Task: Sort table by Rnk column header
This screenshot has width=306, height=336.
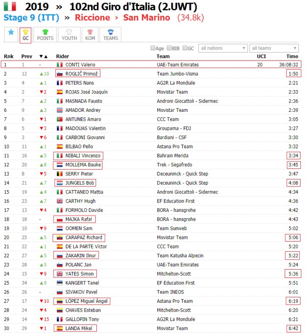Action: point(8,57)
